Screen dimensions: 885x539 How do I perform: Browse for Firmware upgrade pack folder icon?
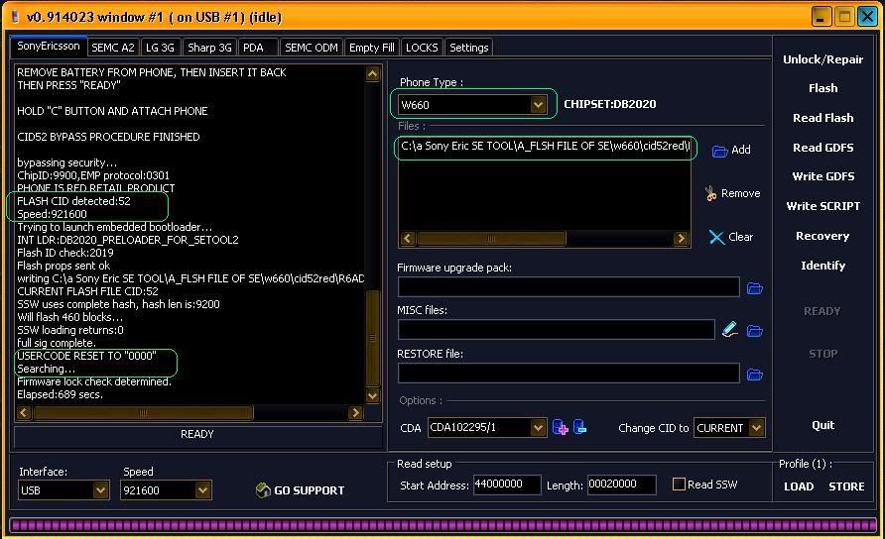pos(755,288)
